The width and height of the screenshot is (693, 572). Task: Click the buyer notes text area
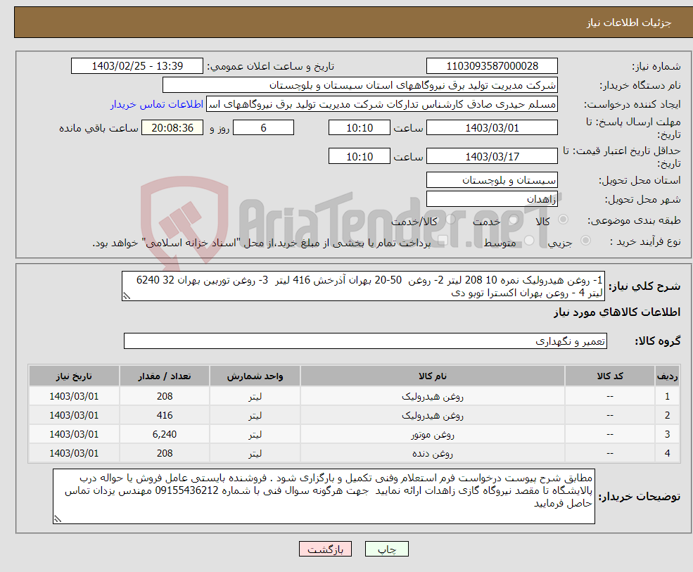(324, 497)
